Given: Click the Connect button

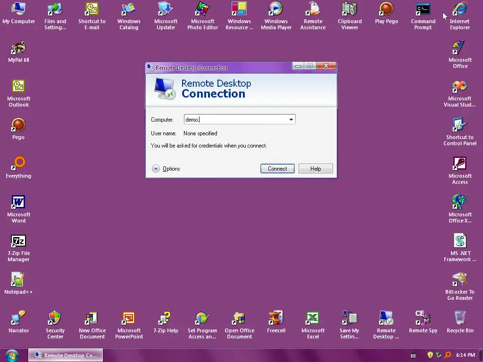Looking at the screenshot, I should 277,168.
